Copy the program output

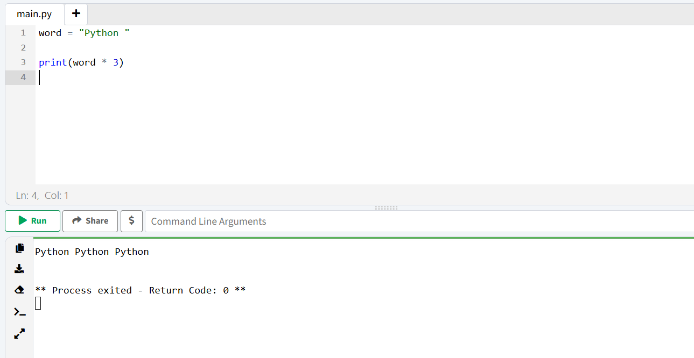coord(19,248)
